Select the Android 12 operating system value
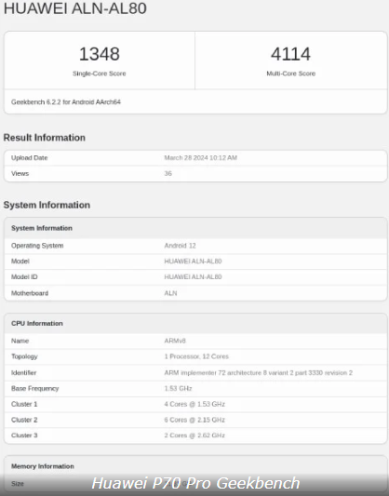The image size is (389, 496). pos(180,246)
